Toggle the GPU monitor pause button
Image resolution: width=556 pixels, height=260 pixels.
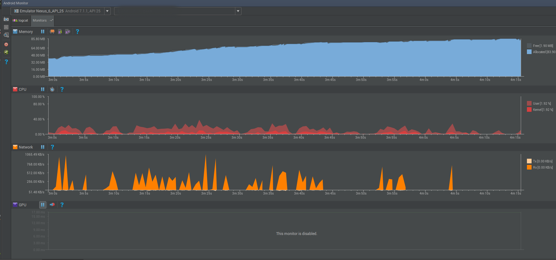point(43,205)
